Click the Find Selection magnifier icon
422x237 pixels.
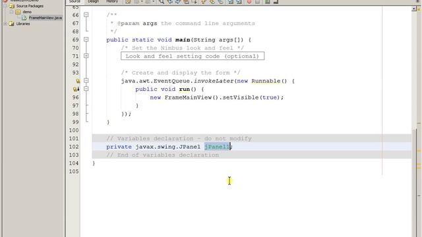pos(162,1)
